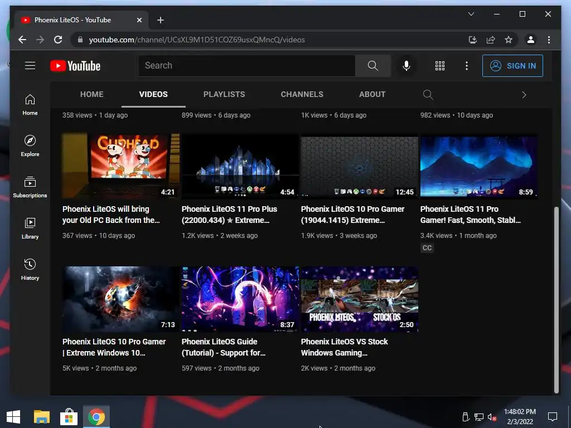Open YouTube settings three-dot menu
The height and width of the screenshot is (428, 571).
(467, 66)
